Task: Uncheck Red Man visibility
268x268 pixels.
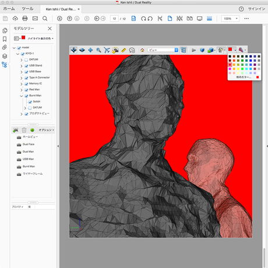Action: pyautogui.click(x=26, y=90)
